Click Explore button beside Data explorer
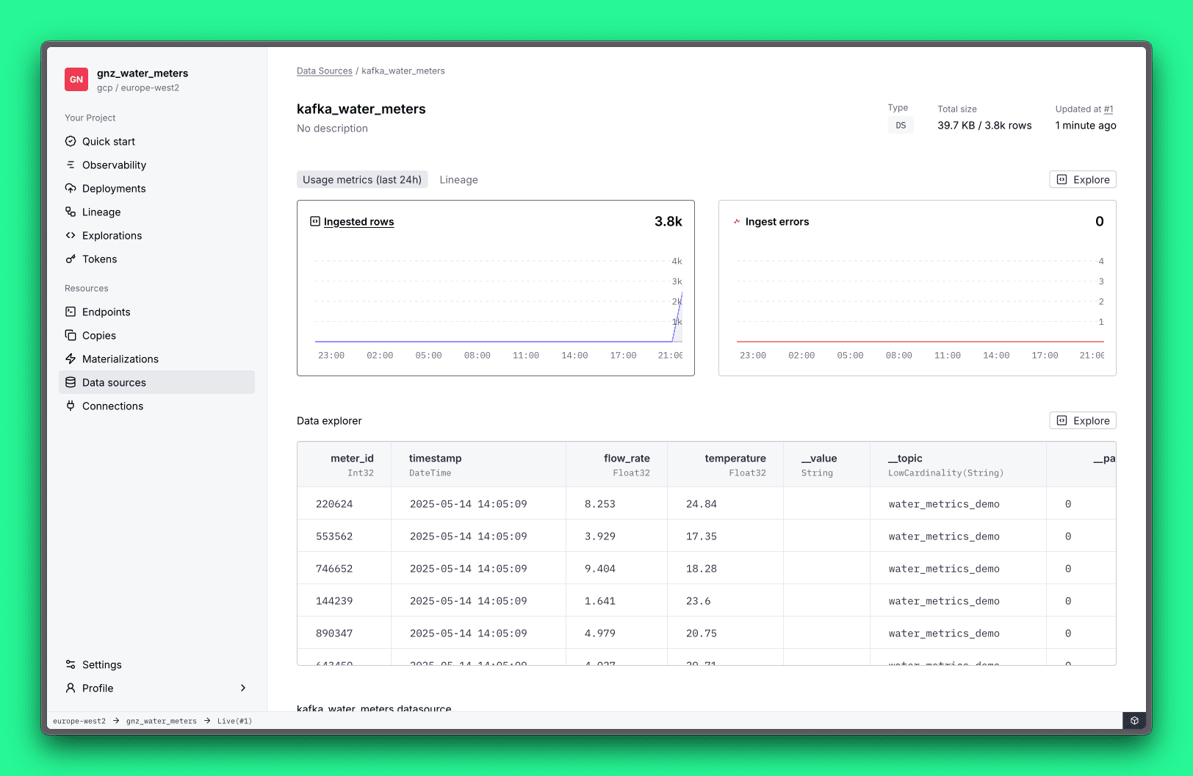This screenshot has height=776, width=1193. coord(1083,420)
